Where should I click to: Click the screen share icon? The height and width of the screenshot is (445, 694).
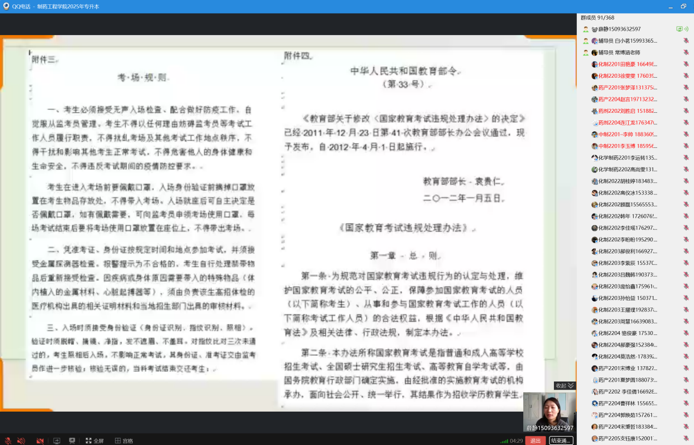(56, 441)
